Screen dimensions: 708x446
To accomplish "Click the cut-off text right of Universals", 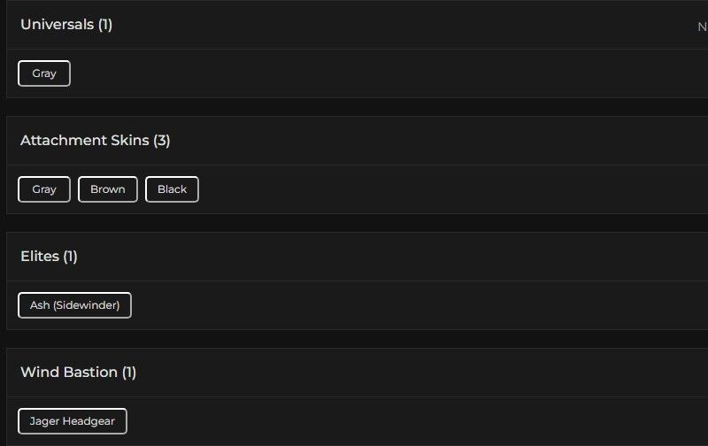I will (x=702, y=27).
